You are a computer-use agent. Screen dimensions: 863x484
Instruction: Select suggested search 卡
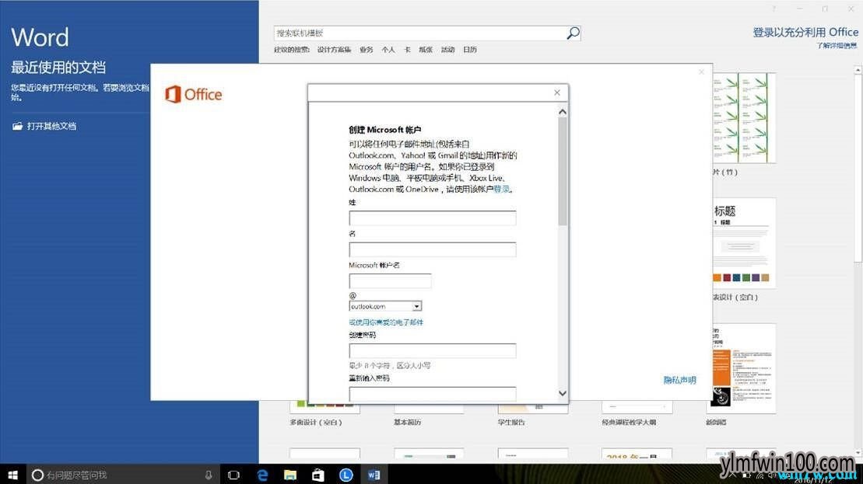[x=407, y=50]
